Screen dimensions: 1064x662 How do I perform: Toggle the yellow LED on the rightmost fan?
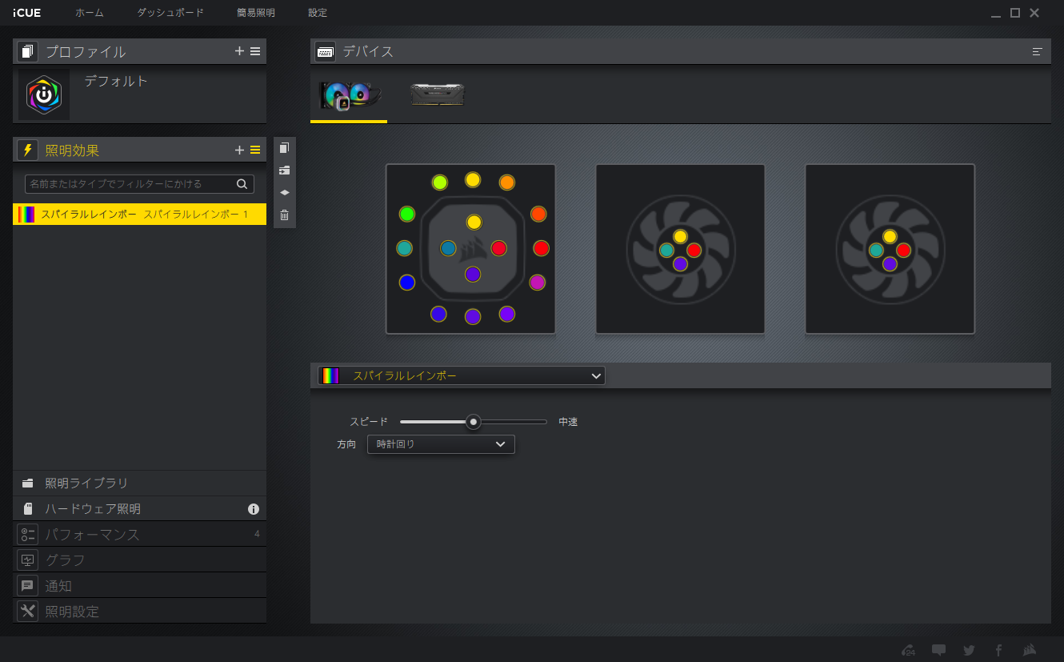890,236
